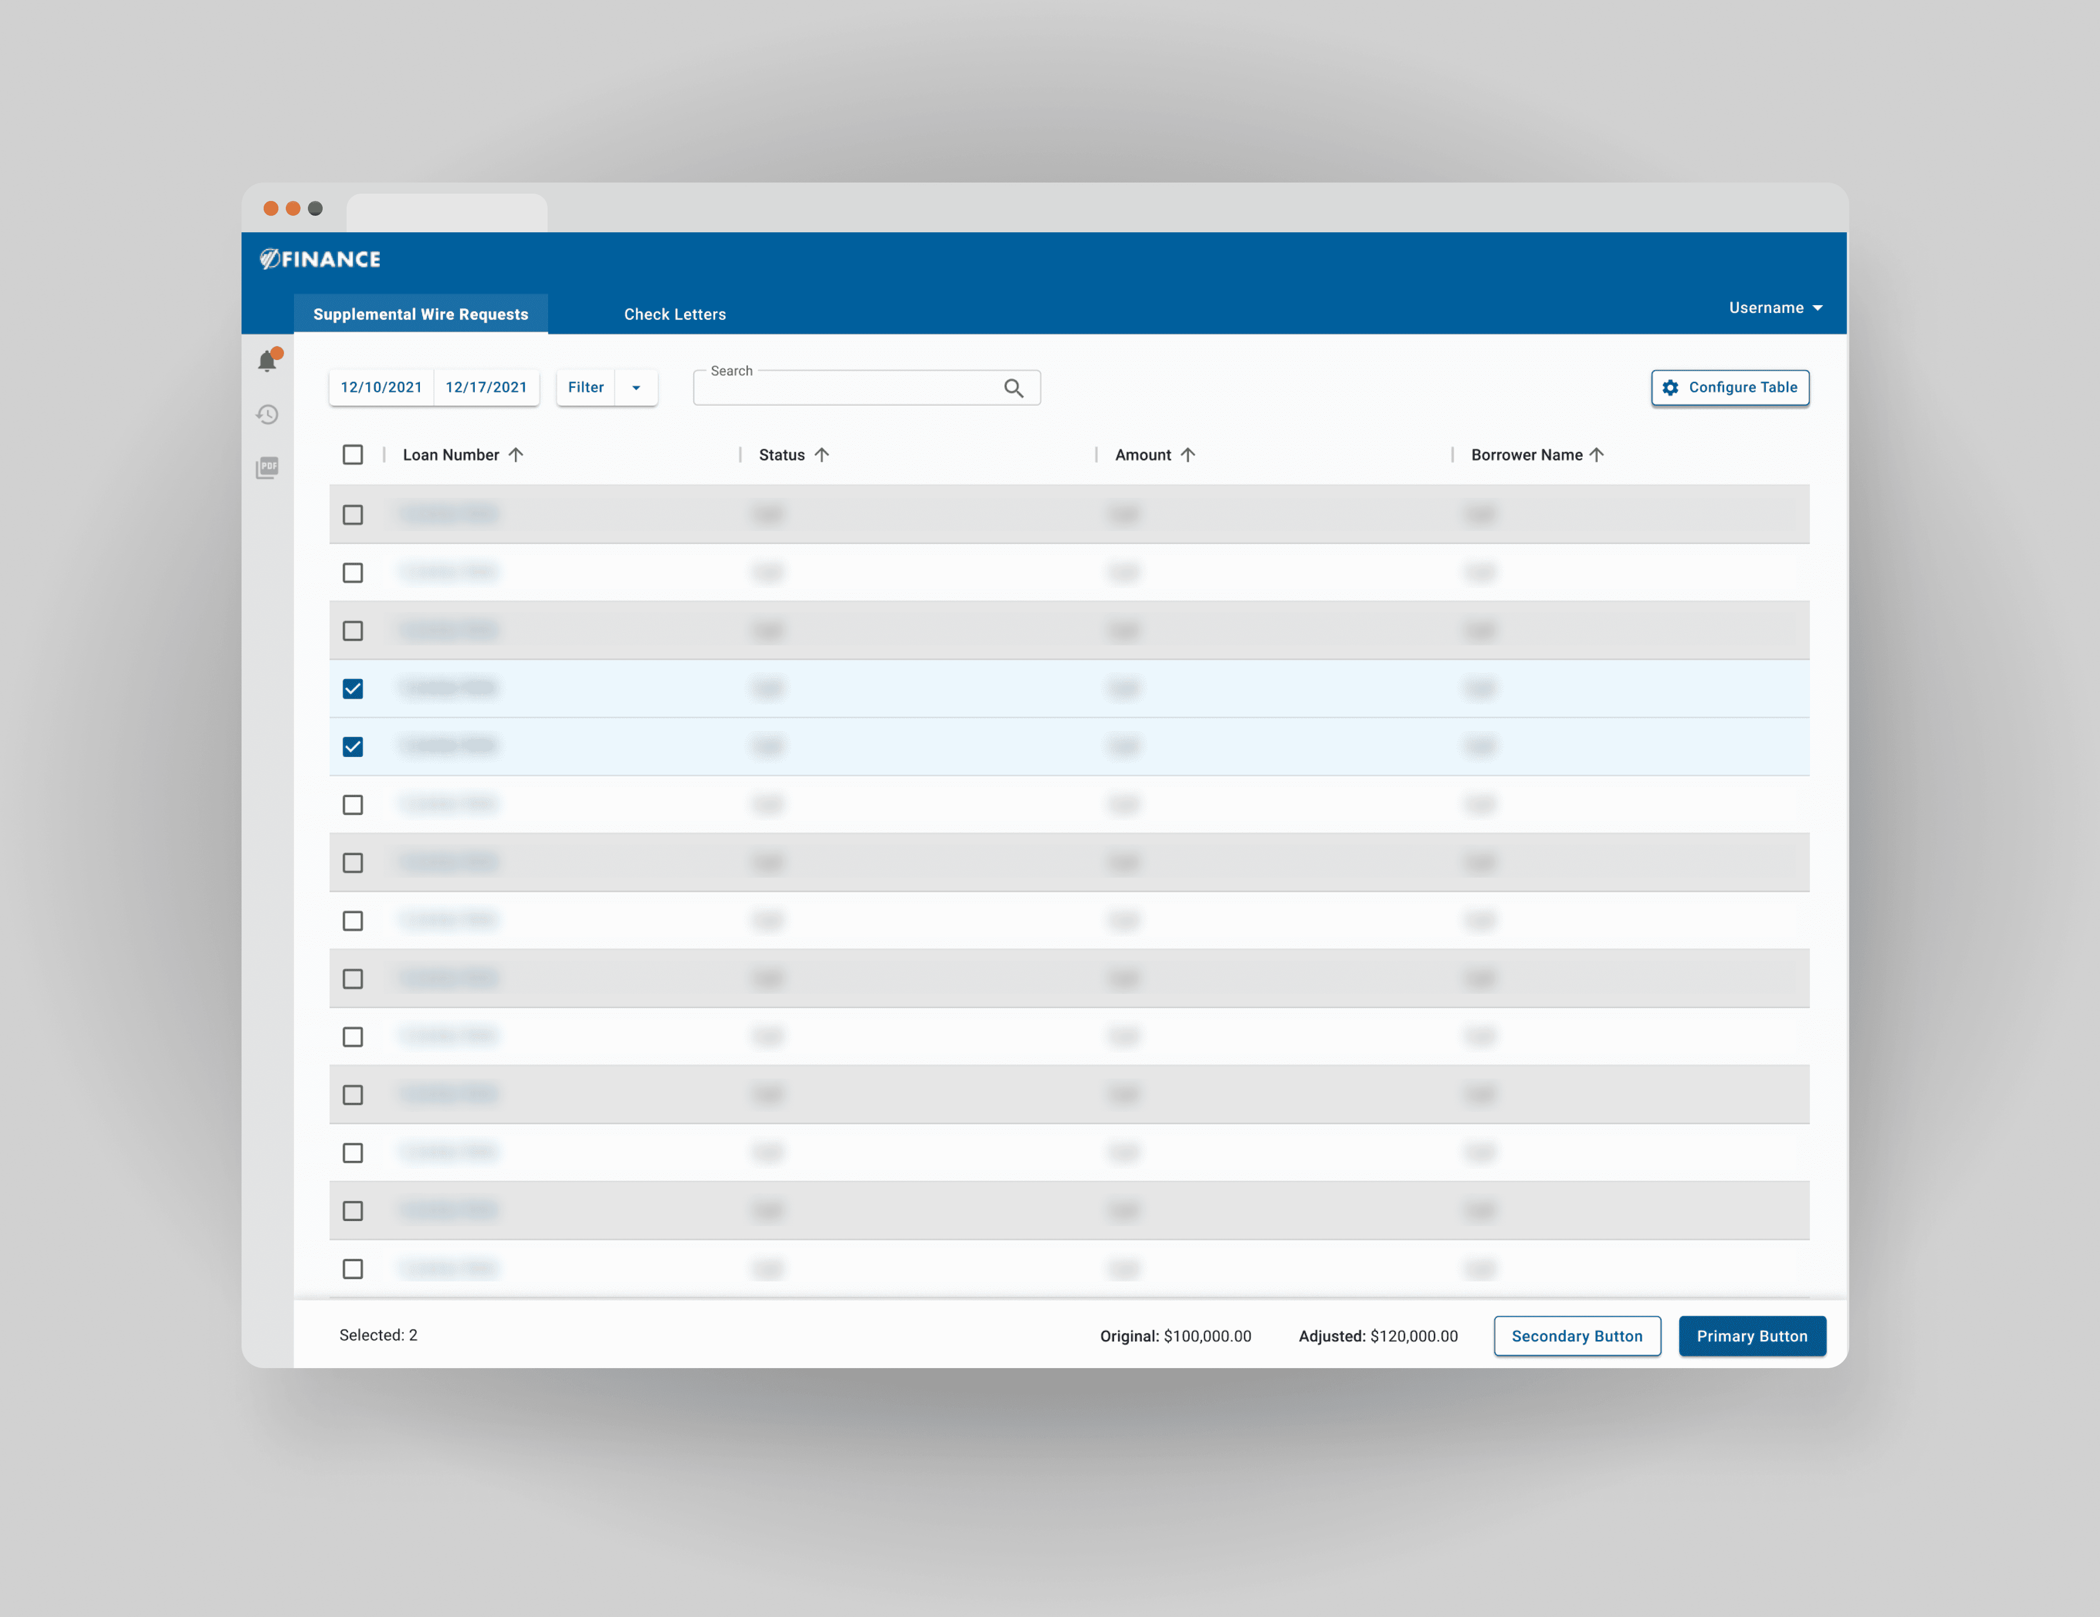Sort the Amount column descending

click(1188, 454)
